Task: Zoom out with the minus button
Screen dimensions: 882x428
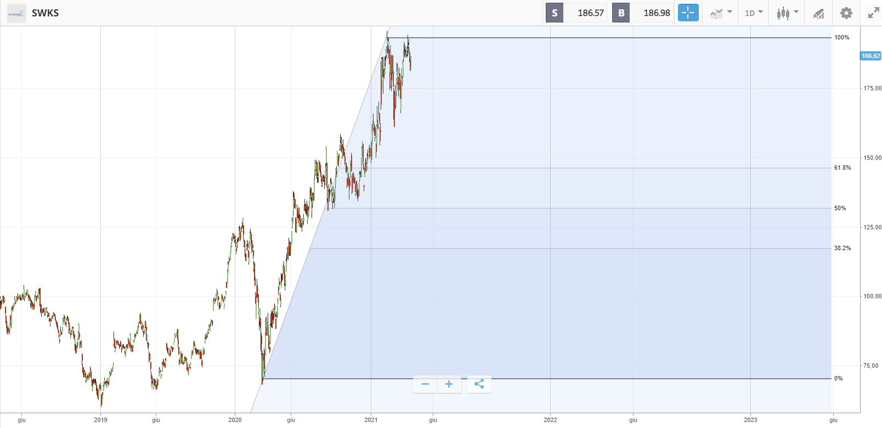Action: (x=425, y=384)
